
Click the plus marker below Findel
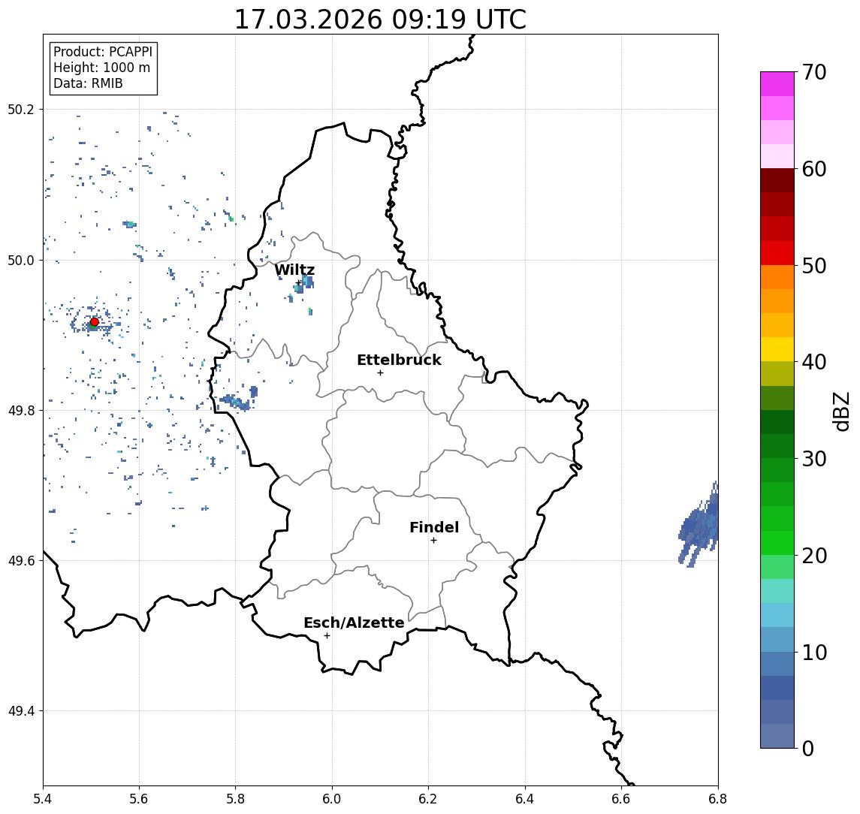point(433,541)
